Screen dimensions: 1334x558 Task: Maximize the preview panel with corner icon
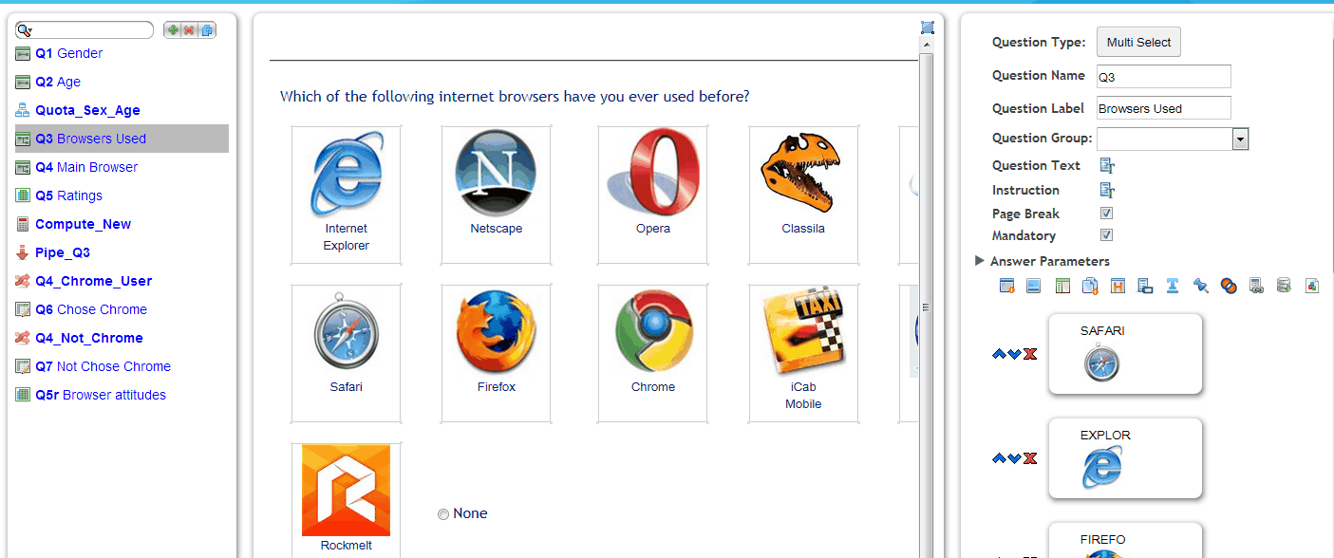pyautogui.click(x=928, y=28)
